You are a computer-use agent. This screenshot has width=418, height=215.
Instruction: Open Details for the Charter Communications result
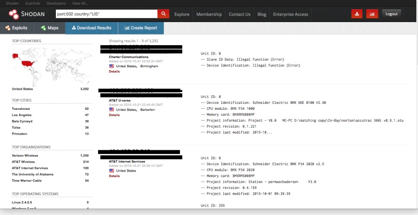pyautogui.click(x=114, y=72)
